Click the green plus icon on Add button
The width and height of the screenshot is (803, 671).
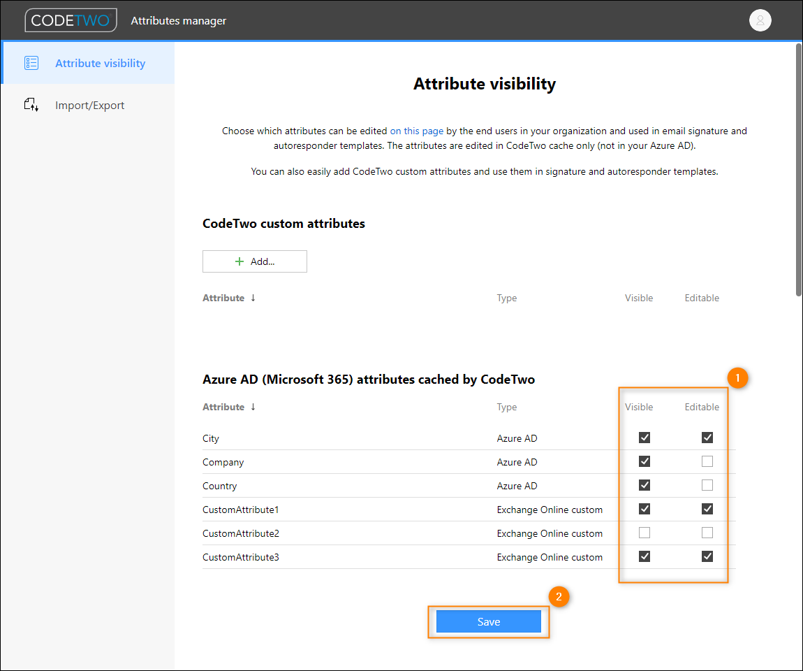point(240,261)
